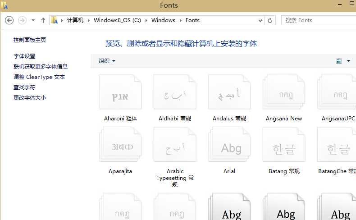This screenshot has height=220, width=356.
Task: Go up one folder level
Action: (43, 20)
